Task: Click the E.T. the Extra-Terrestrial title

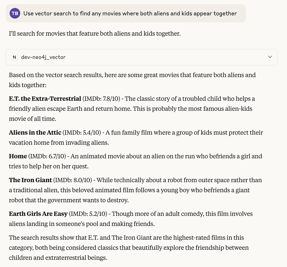Action: pyautogui.click(x=45, y=99)
